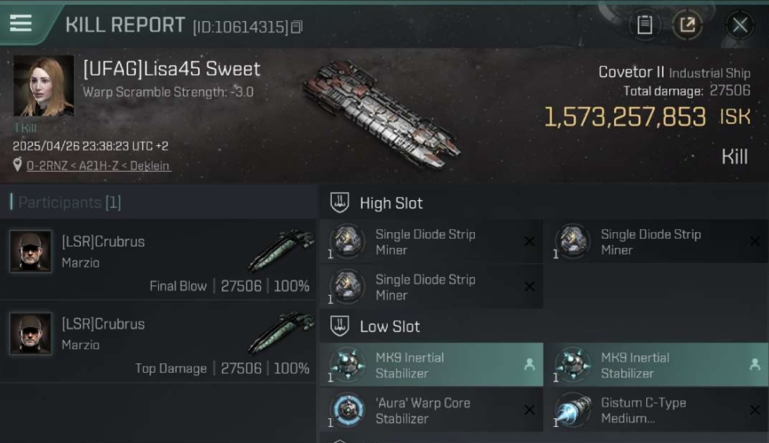This screenshot has height=443, width=769.
Task: Copy the kill report ID
Action: pos(297,27)
